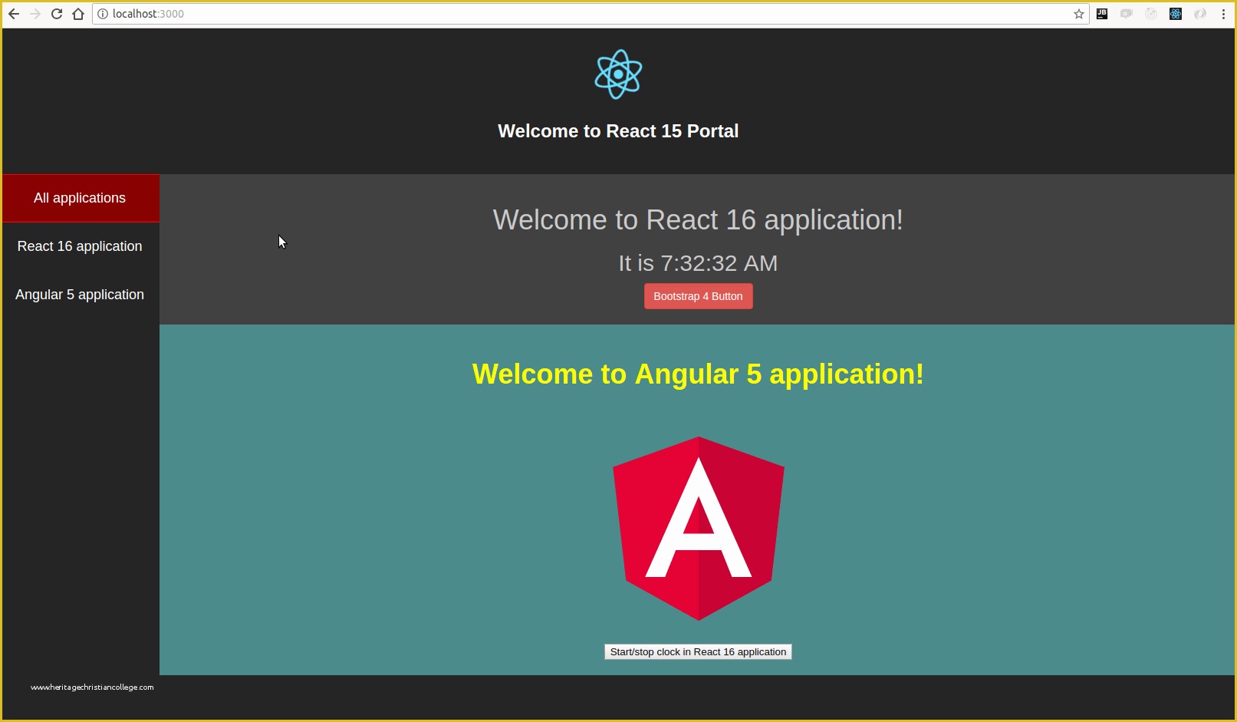Click the clock text It is 7:32:32 AM
This screenshot has width=1237, height=722.
698,263
